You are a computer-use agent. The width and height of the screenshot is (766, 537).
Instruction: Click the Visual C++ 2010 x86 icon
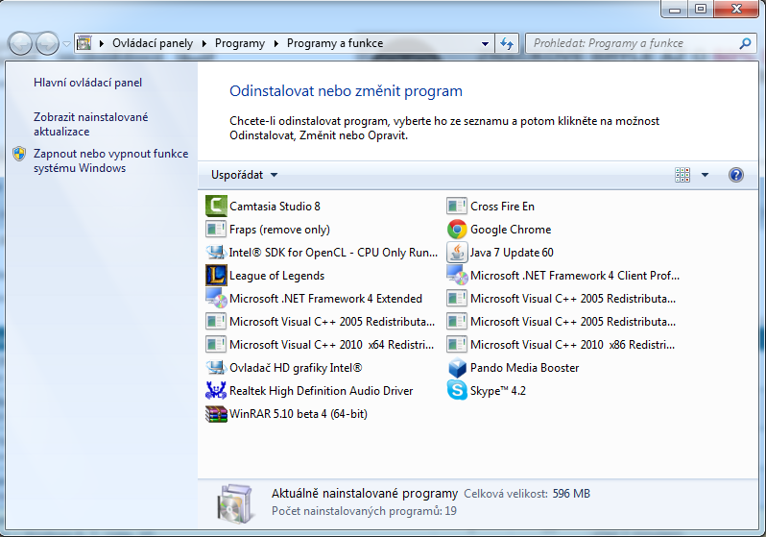click(x=457, y=344)
